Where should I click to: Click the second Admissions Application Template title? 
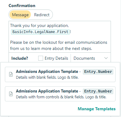(47, 91)
